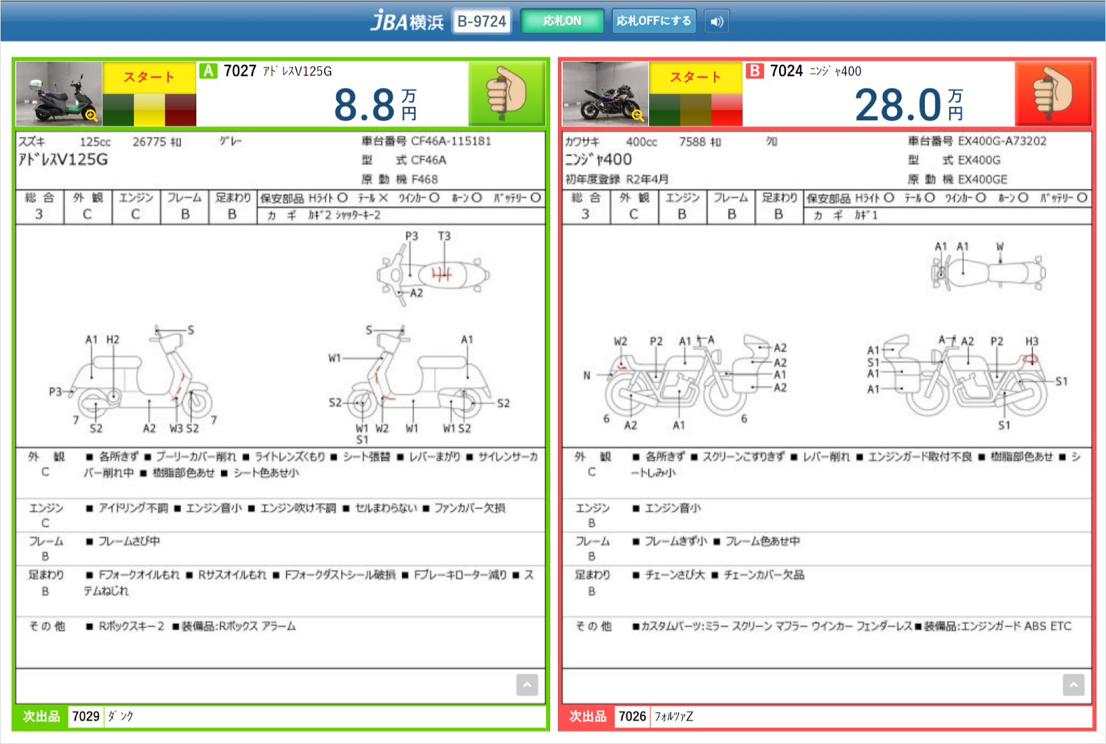Click the yellow スタート label on lot B
Screen dimensions: 1106x744
pyautogui.click(x=695, y=77)
